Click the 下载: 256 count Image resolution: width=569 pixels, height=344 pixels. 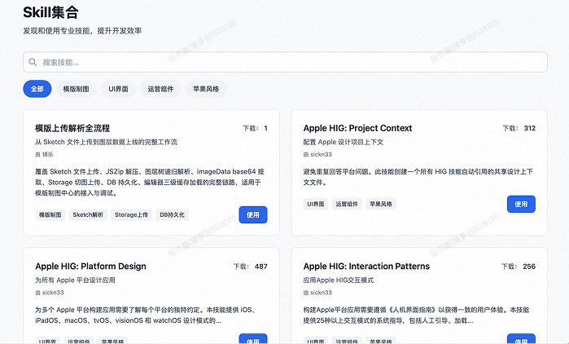click(x=519, y=267)
